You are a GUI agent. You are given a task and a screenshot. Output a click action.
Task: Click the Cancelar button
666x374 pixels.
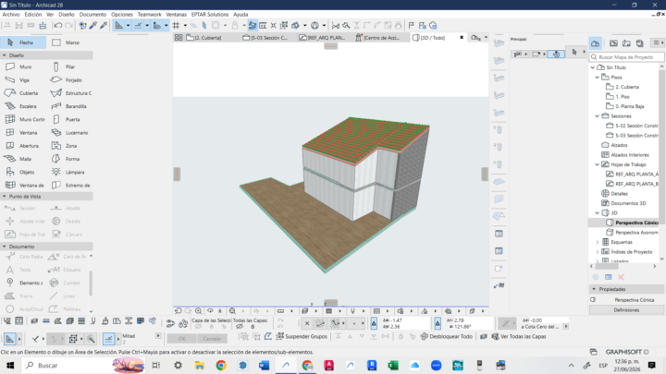[x=212, y=338]
